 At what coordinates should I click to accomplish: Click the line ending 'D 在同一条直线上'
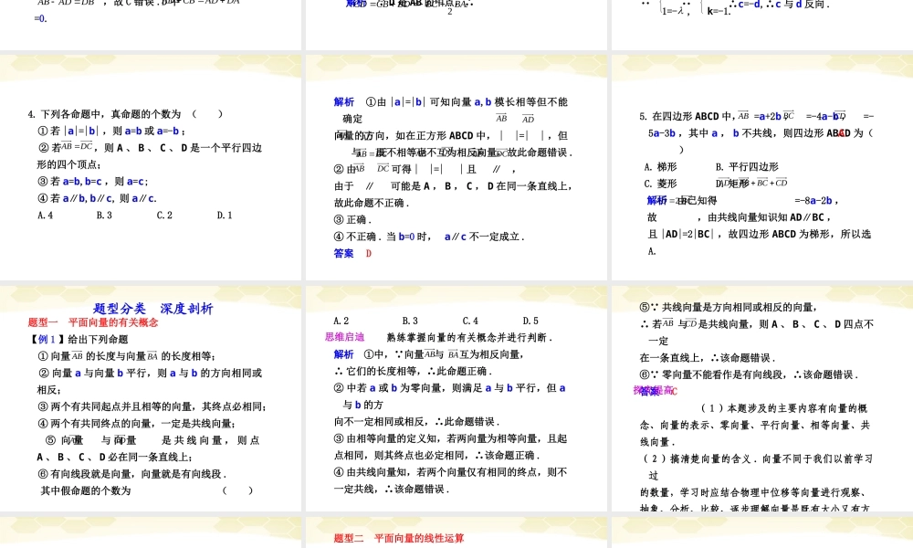pos(454,185)
